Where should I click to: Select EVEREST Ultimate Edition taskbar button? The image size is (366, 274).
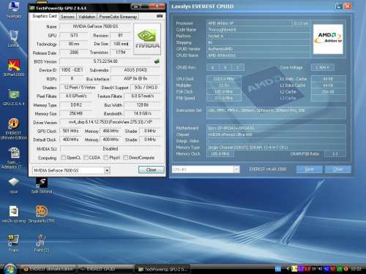(x=48, y=269)
